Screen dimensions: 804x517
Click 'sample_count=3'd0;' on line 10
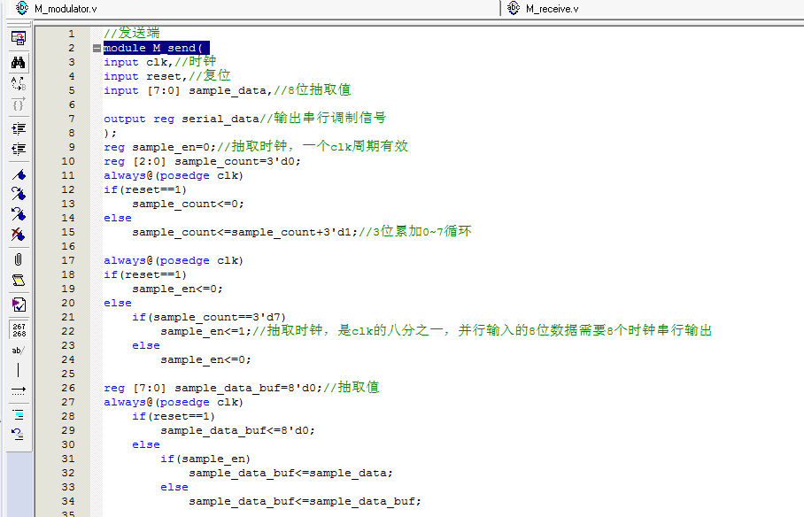click(238, 161)
